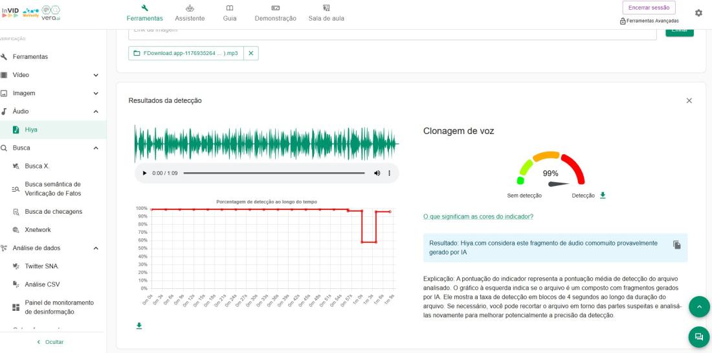Select Hiya audio tool
The image size is (712, 353).
(x=53, y=130)
